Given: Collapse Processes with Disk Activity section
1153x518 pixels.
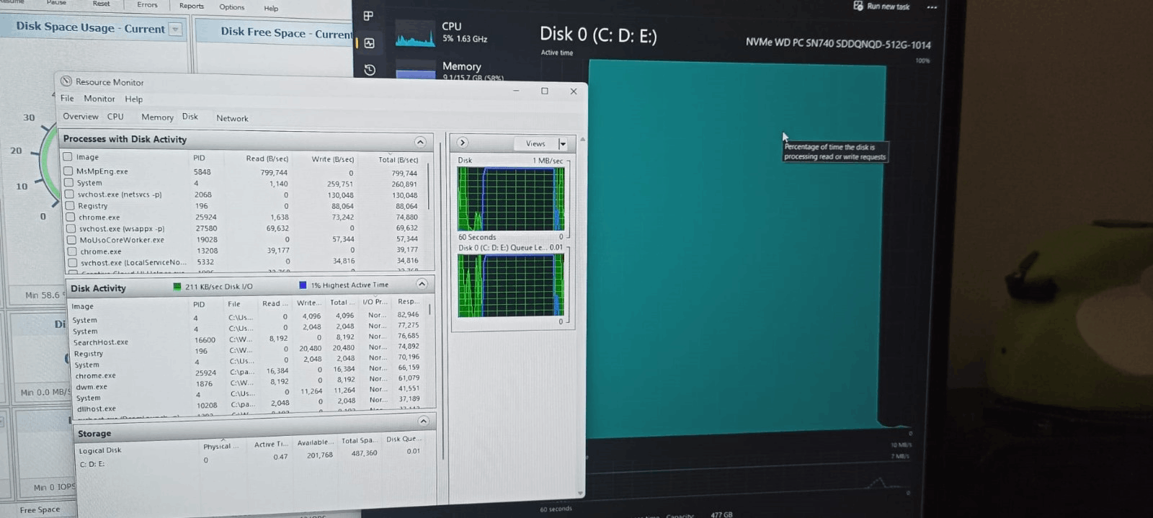Looking at the screenshot, I should [x=420, y=142].
